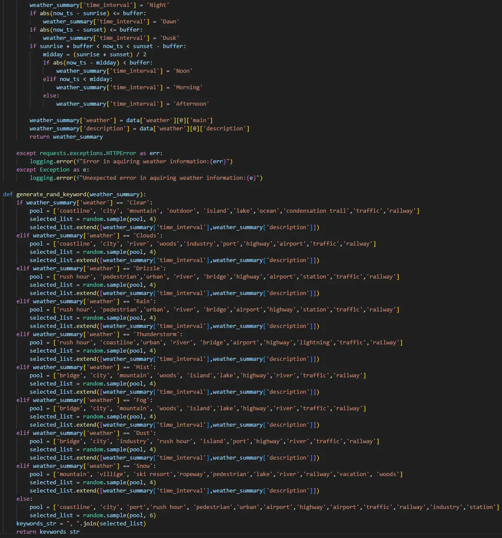Click the 'Dawn' string value
Image resolution: width=502 pixels, height=538 pixels.
pyautogui.click(x=169, y=22)
